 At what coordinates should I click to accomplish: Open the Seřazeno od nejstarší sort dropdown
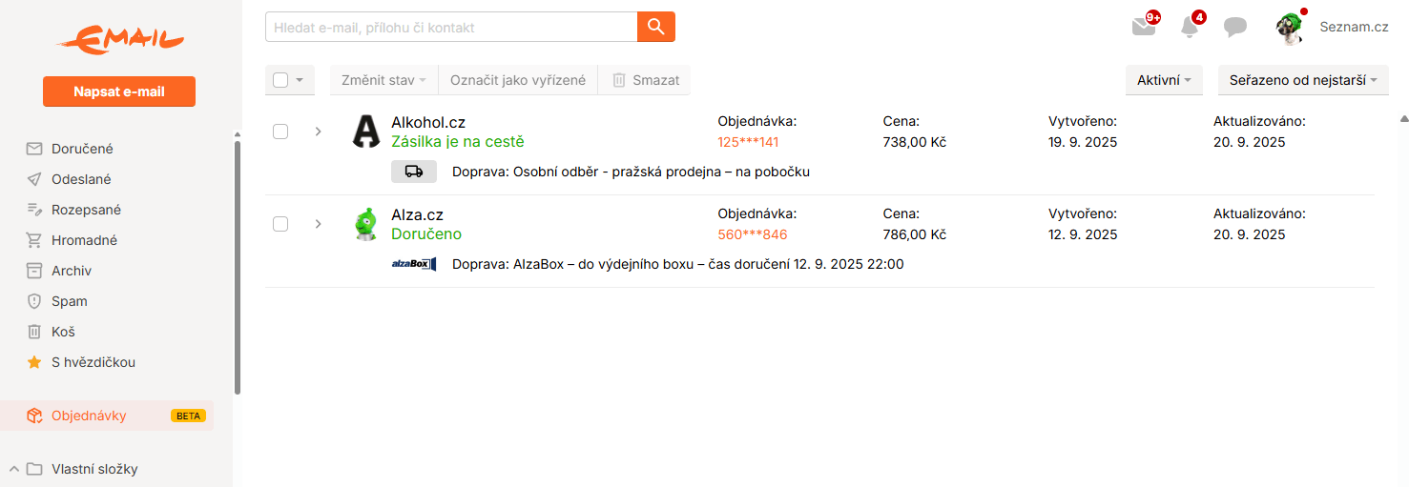1302,80
